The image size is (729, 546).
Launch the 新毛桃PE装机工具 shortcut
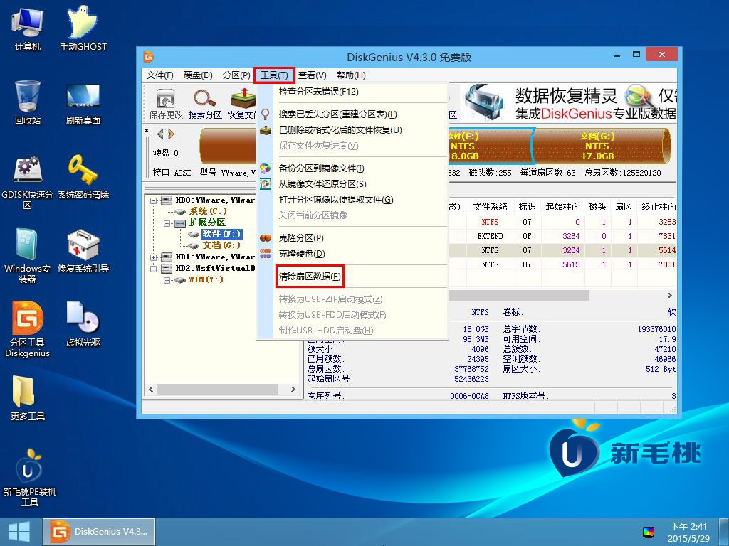[x=29, y=477]
